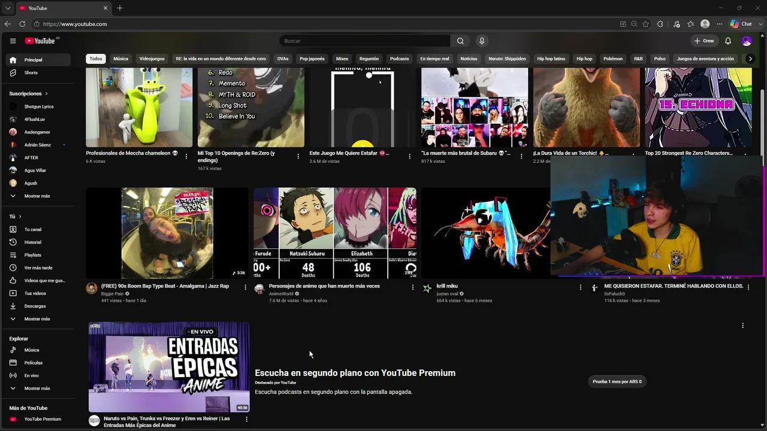Open browser settings and more menu
The height and width of the screenshot is (431, 767).
click(720, 24)
